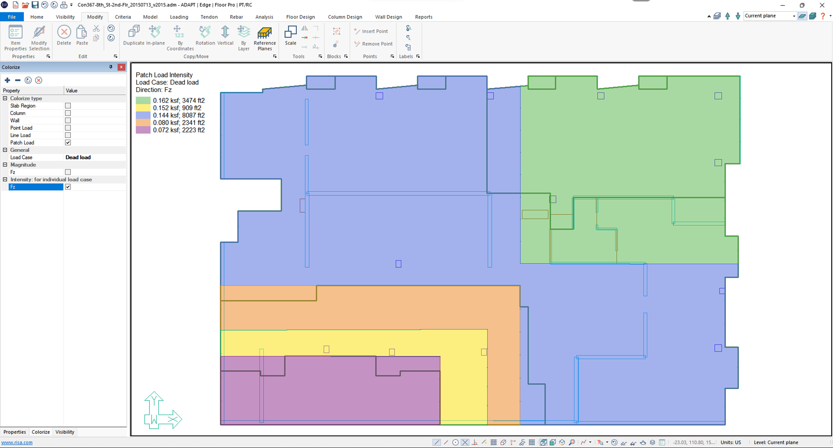Uncheck the Patch Load checkbox
The image size is (833, 448).
coord(68,143)
